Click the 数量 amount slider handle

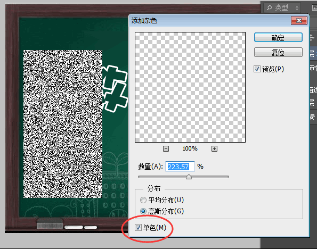(x=189, y=177)
